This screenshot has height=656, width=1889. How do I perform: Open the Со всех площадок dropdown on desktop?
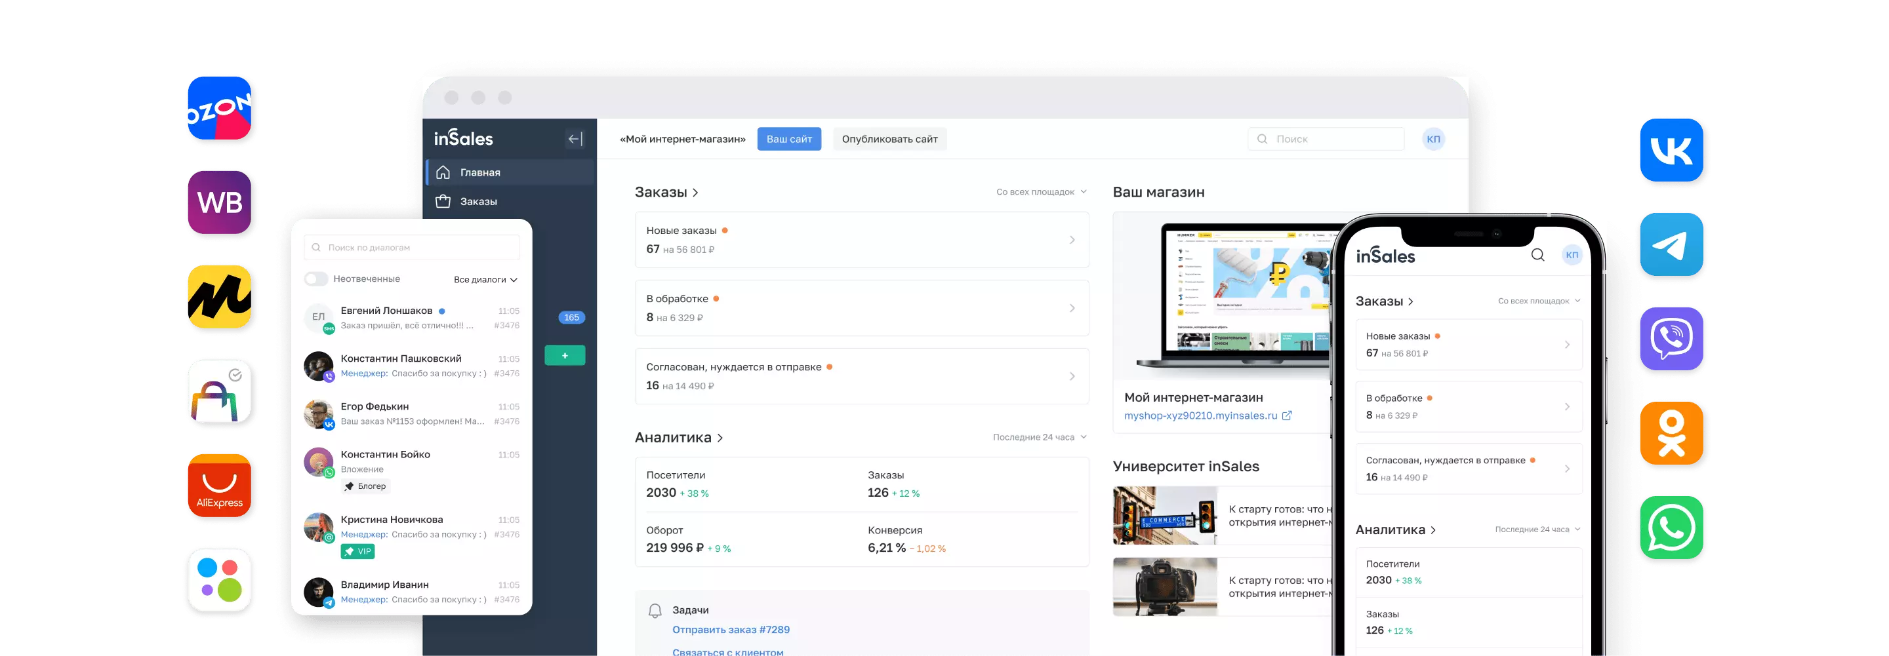(x=1040, y=192)
